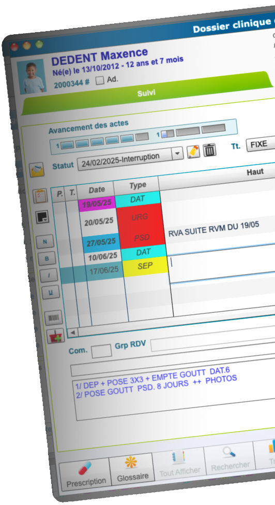Viewport: 275px width, 505px height.
Task: Delete status with the trash icon
Action: pyautogui.click(x=209, y=150)
